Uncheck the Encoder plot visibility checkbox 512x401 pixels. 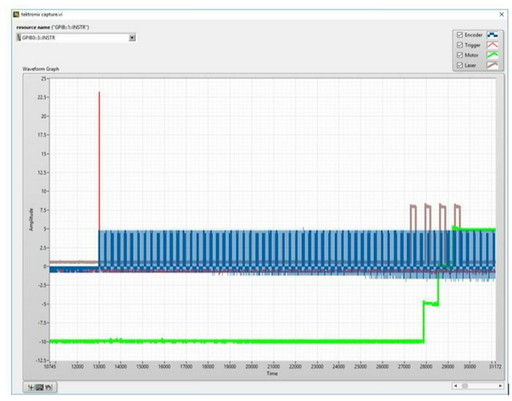click(x=460, y=35)
